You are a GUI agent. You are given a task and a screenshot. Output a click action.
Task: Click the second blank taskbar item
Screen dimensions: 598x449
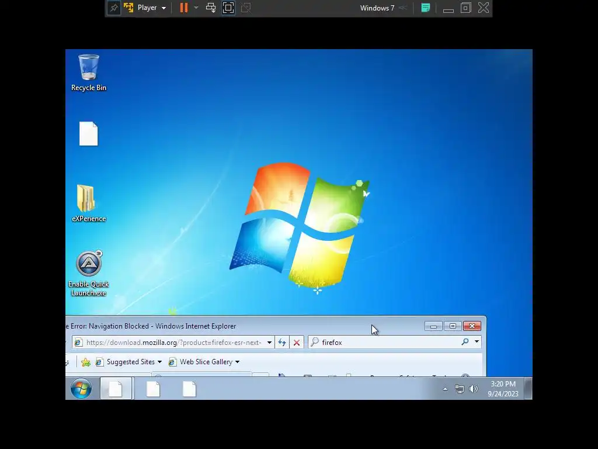click(x=154, y=389)
